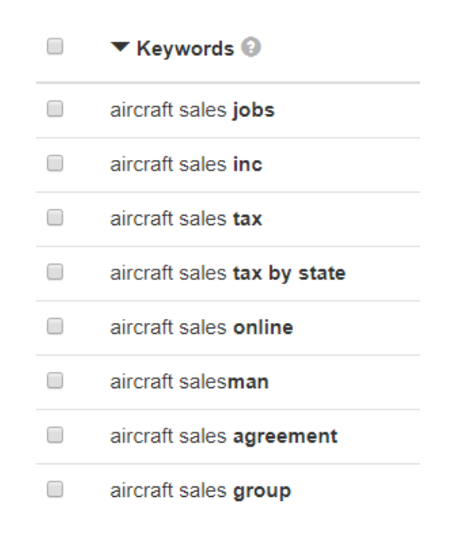Toggle the select-all checkbox in header
This screenshot has height=534, width=449.
55,46
